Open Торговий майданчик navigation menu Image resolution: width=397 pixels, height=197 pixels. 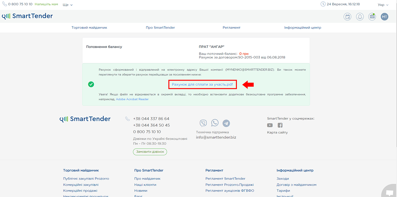coord(89,27)
